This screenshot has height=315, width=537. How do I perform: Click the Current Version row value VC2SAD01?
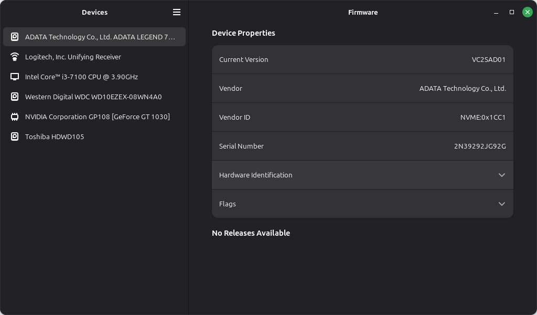(x=488, y=59)
